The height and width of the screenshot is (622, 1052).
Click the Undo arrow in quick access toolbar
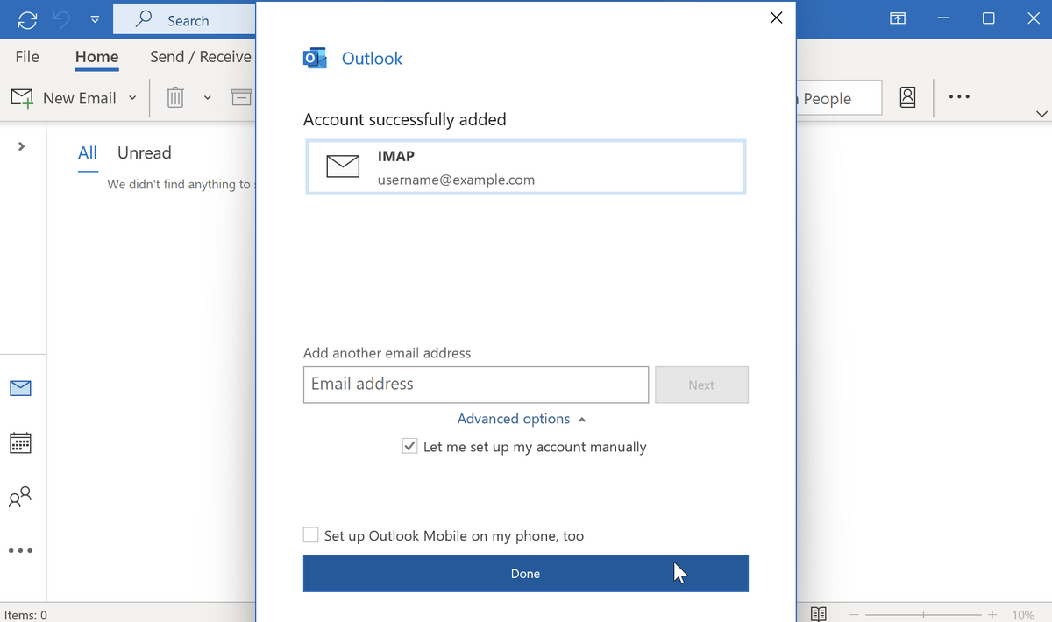click(61, 19)
